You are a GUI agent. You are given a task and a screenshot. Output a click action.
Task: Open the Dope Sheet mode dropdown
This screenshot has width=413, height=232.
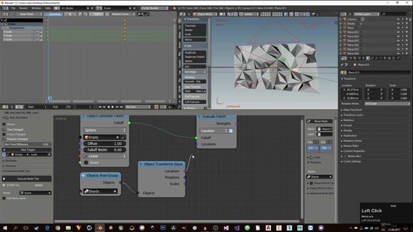28,14
